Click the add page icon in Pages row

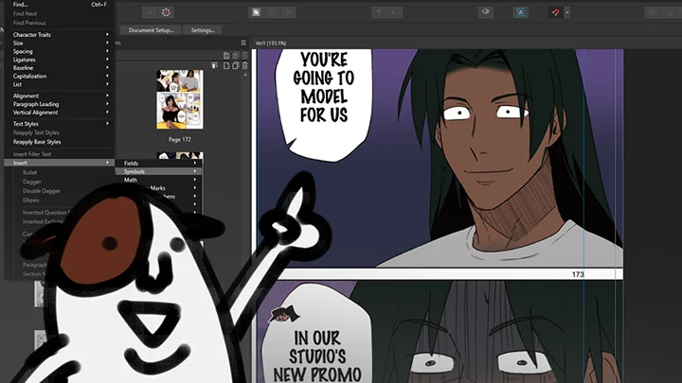226,65
